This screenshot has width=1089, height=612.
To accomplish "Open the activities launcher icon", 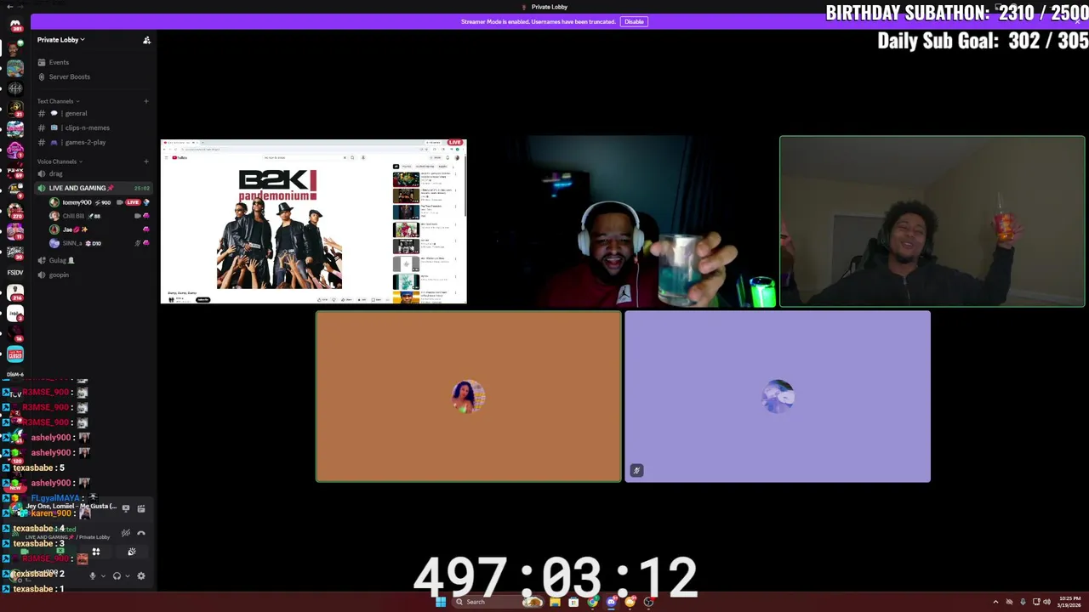I will pyautogui.click(x=96, y=552).
